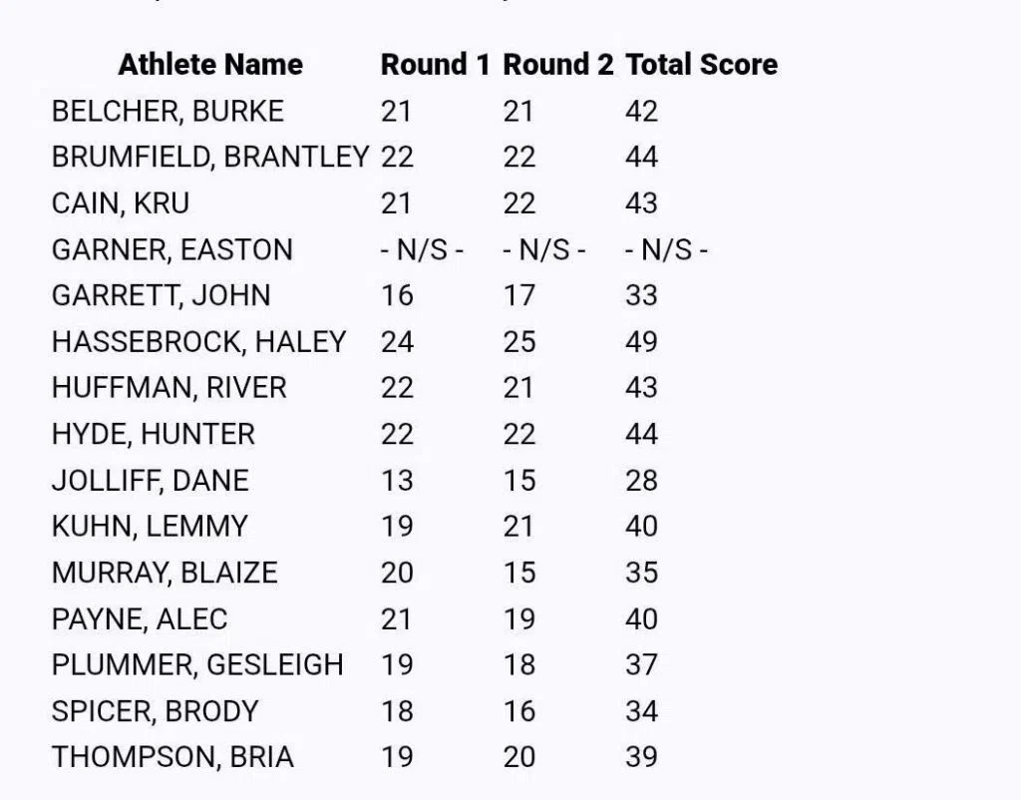The width and height of the screenshot is (1021, 800).
Task: Click MURRAY, BLAIZE's total score 35
Action: click(641, 573)
